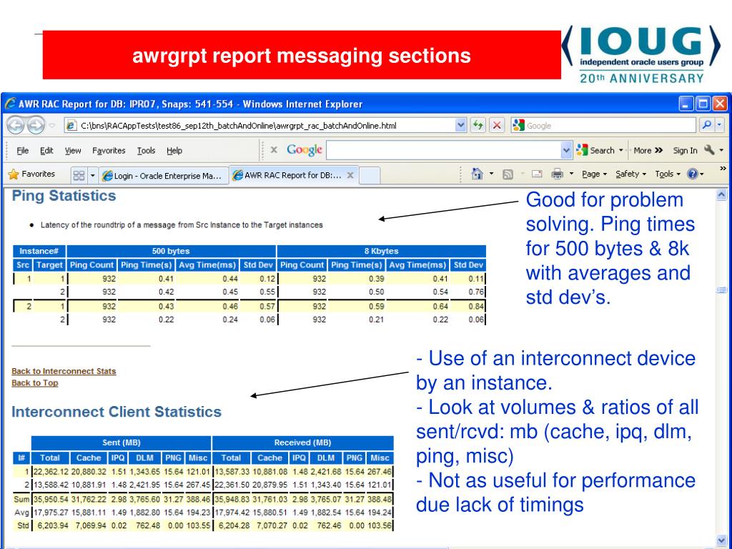The image size is (732, 549).
Task: Close the AWR RAC Report tab
Action: pyautogui.click(x=350, y=175)
